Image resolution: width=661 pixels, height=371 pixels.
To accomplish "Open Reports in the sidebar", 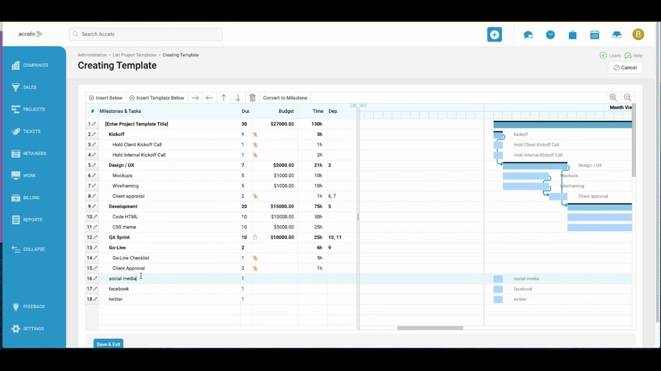I will pos(27,220).
